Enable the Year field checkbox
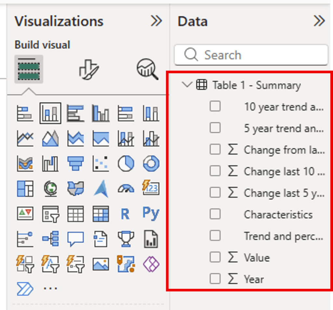 point(215,279)
